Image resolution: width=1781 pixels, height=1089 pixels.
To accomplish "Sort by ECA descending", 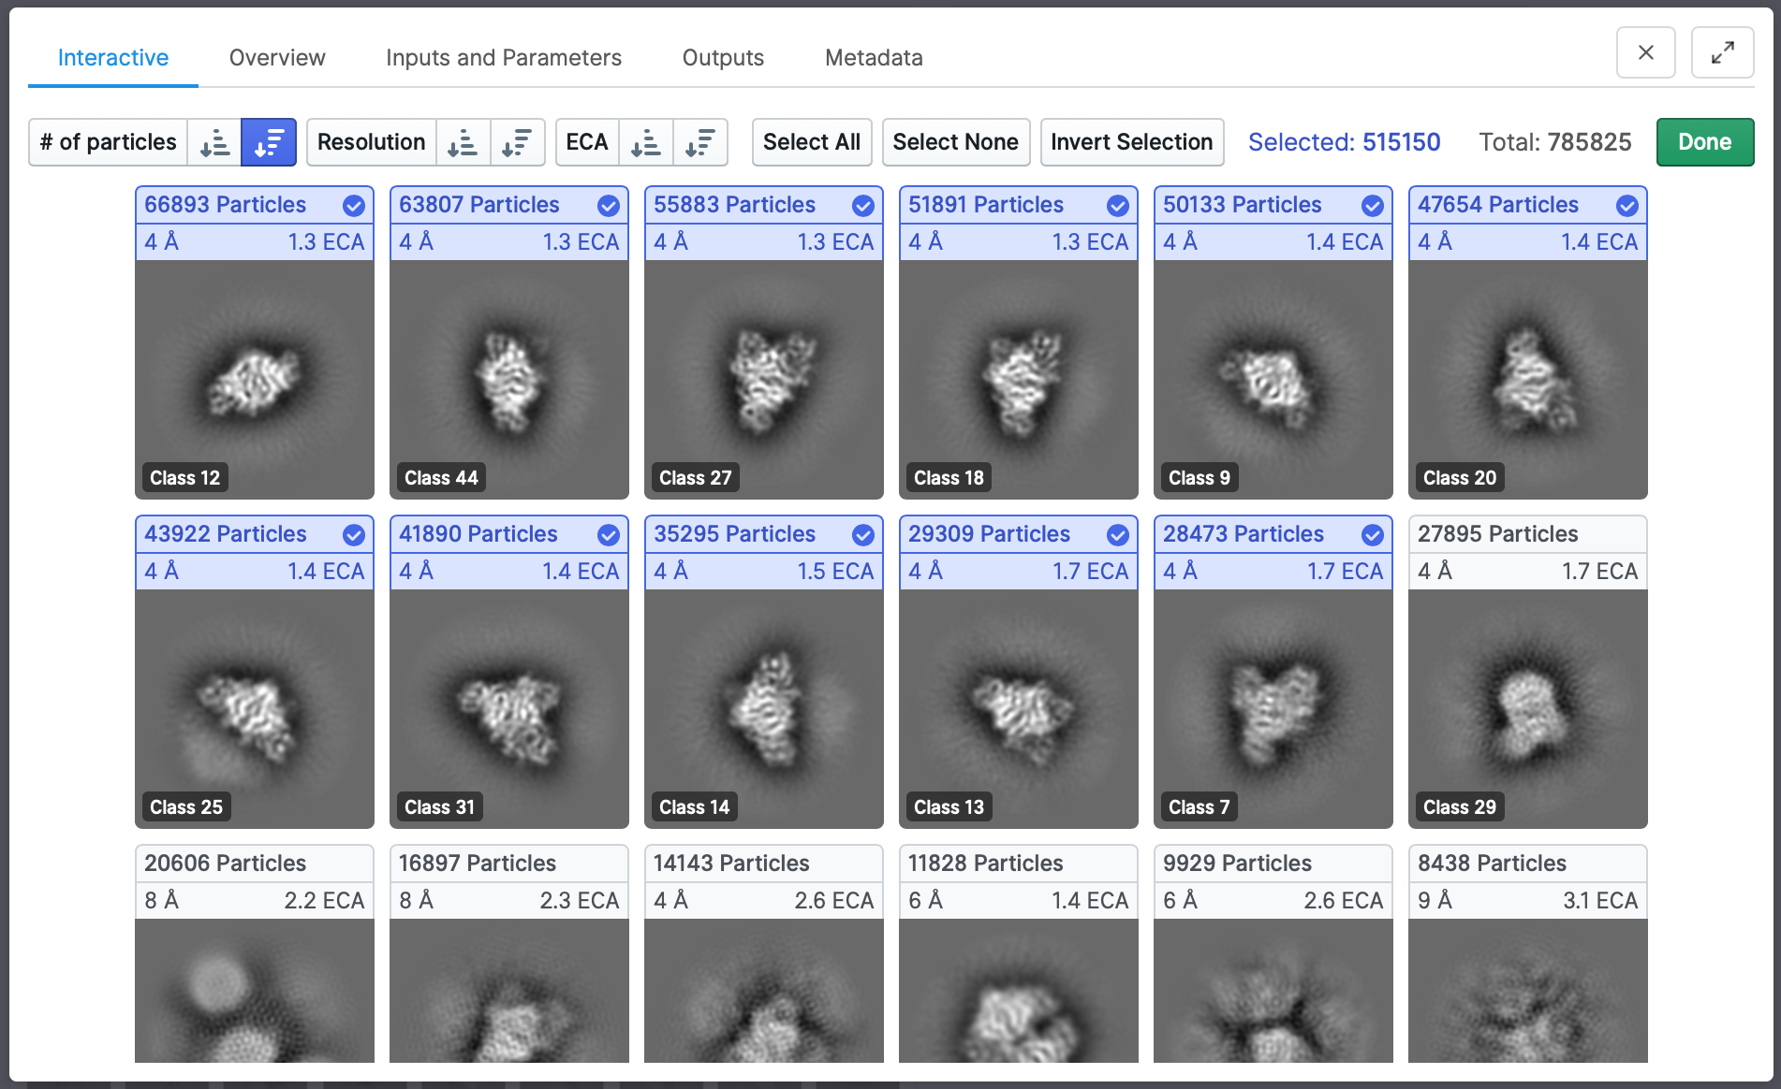I will pyautogui.click(x=700, y=142).
